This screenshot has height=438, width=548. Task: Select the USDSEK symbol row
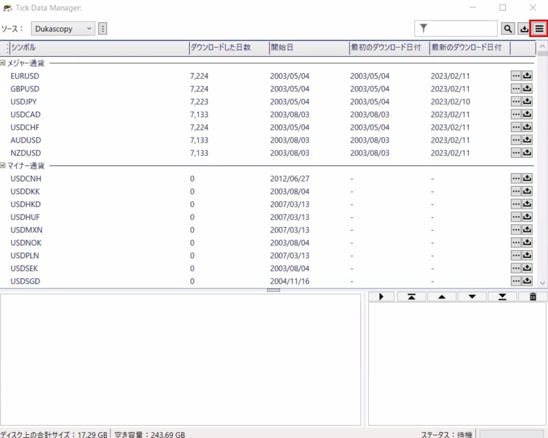pyautogui.click(x=268, y=268)
